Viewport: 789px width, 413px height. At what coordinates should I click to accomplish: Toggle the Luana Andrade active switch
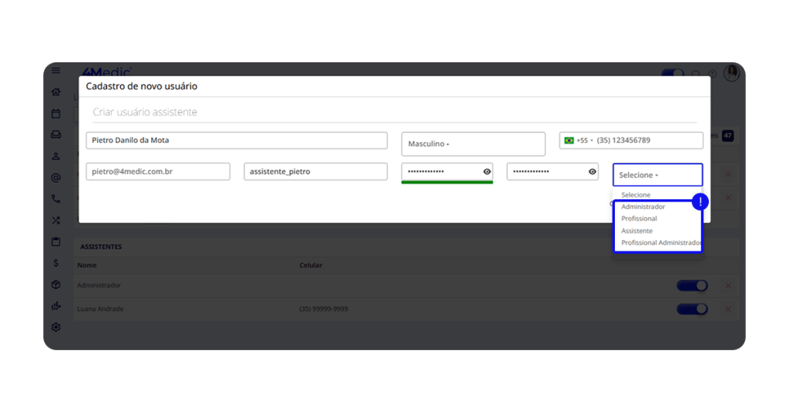point(691,309)
